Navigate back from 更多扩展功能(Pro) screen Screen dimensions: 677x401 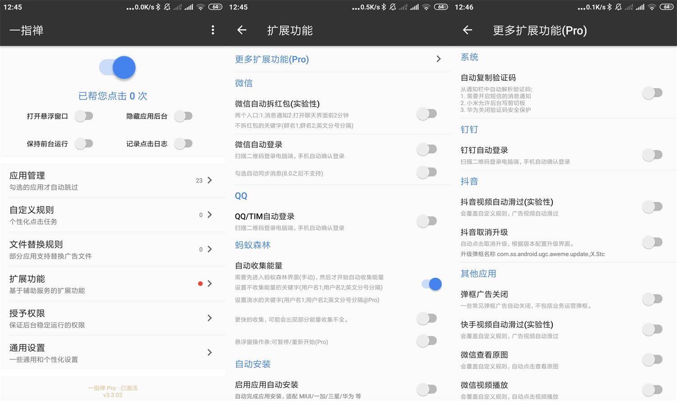pyautogui.click(x=468, y=30)
